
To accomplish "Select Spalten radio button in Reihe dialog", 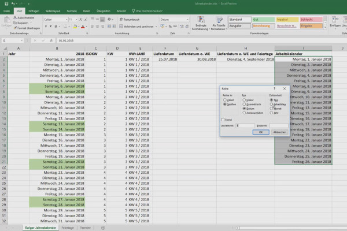I will point(225,104).
